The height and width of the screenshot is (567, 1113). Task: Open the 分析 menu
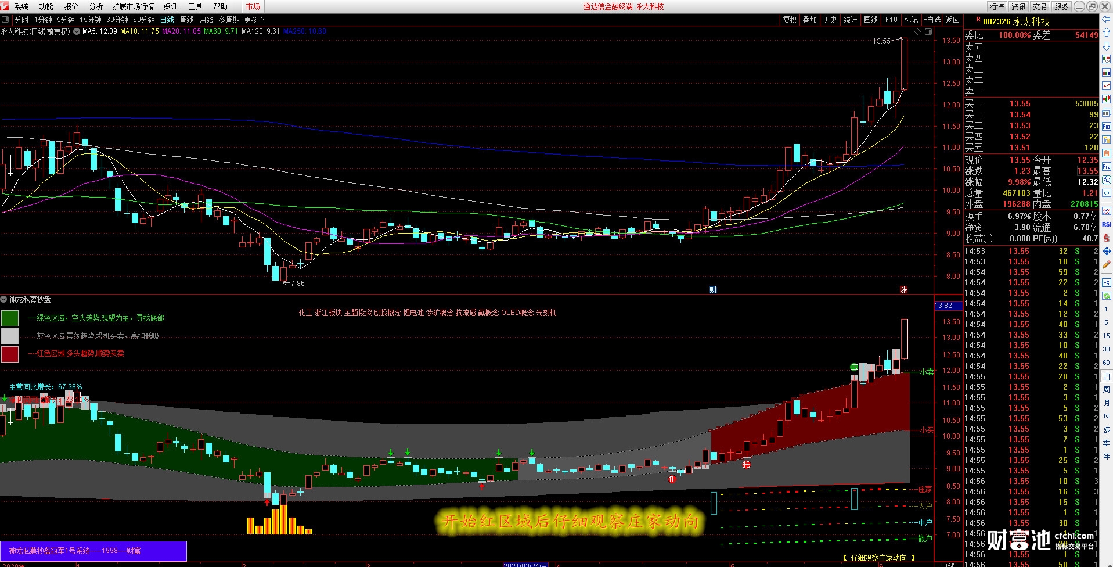(x=96, y=6)
